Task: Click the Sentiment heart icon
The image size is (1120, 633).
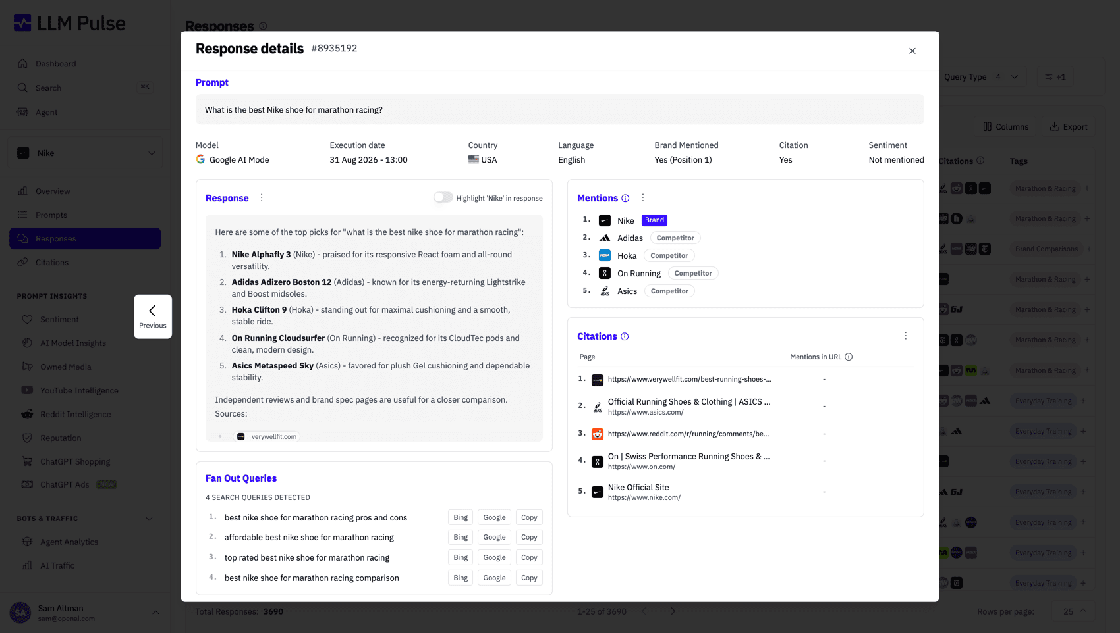Action: (27, 319)
